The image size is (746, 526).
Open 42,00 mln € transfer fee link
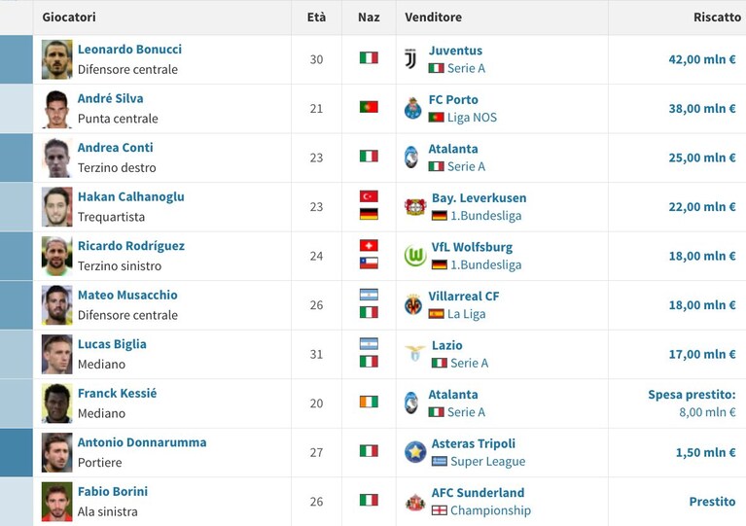coord(702,59)
